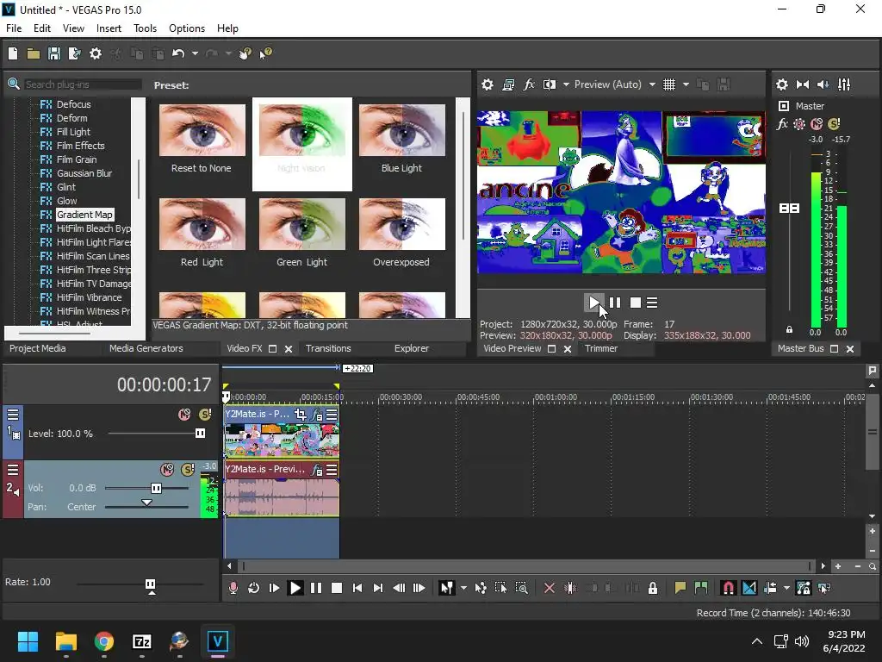Open split screen view dropdown arrow

pos(566,84)
